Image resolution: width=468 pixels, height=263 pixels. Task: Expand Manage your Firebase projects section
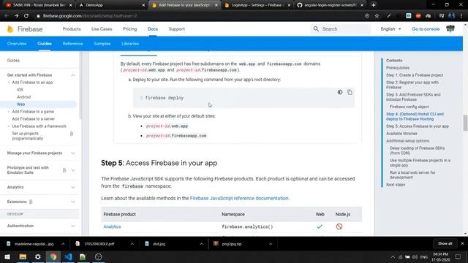tap(73, 153)
